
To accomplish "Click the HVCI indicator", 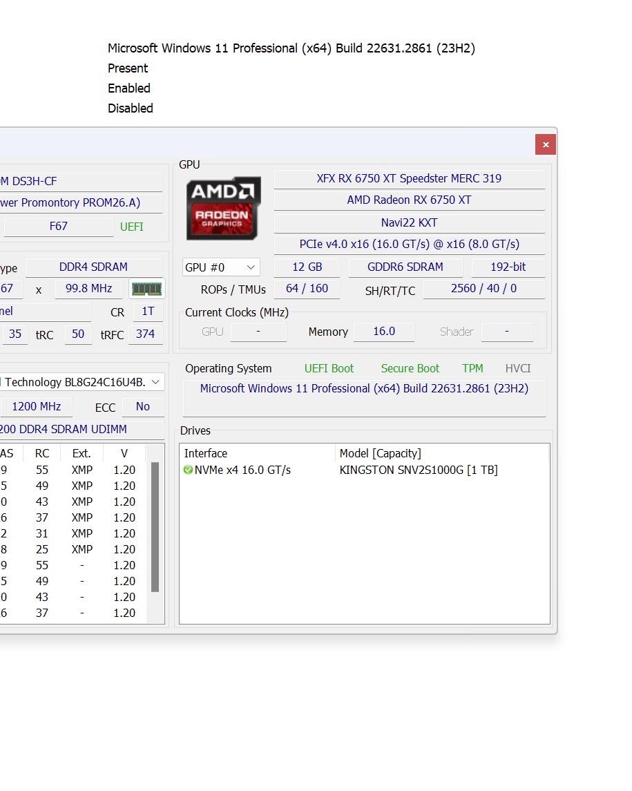I will pyautogui.click(x=518, y=369).
